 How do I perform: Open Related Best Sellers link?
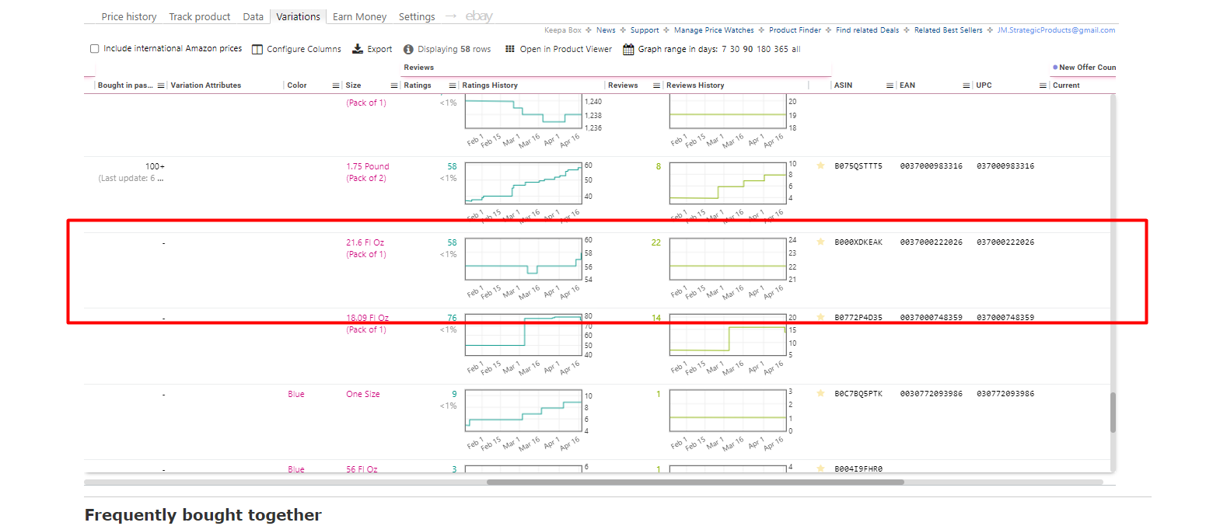click(x=948, y=30)
